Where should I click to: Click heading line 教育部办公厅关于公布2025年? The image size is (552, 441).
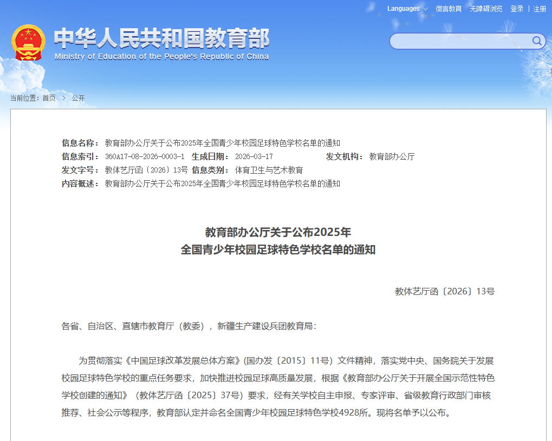tap(278, 232)
